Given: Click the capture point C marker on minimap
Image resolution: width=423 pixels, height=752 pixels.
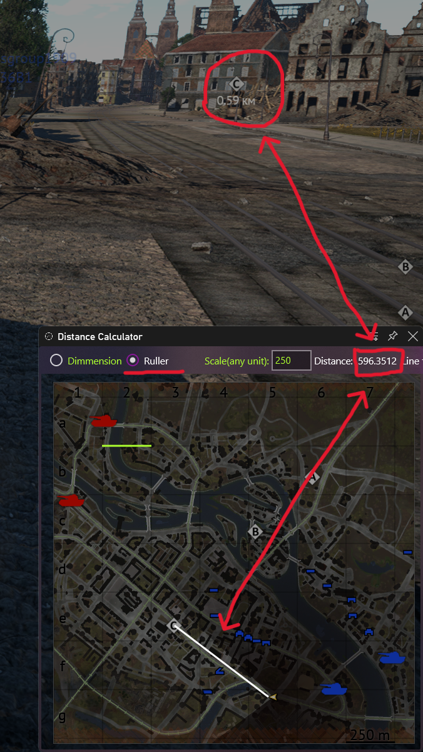Looking at the screenshot, I should [x=175, y=626].
